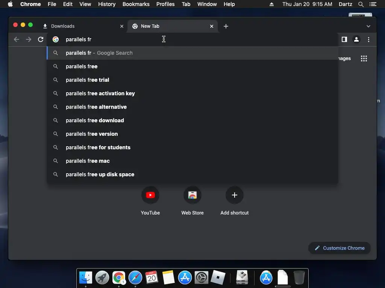The image size is (385, 288).
Task: Close the New Tab tab
Action: pyautogui.click(x=211, y=26)
